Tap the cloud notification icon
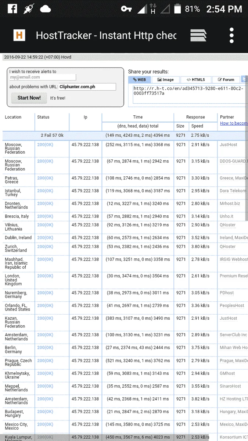 tap(45, 9)
